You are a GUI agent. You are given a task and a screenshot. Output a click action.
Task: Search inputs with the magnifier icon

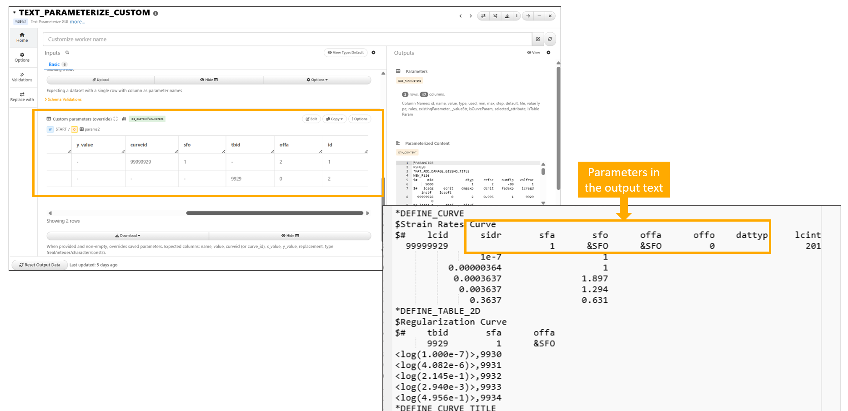click(67, 53)
